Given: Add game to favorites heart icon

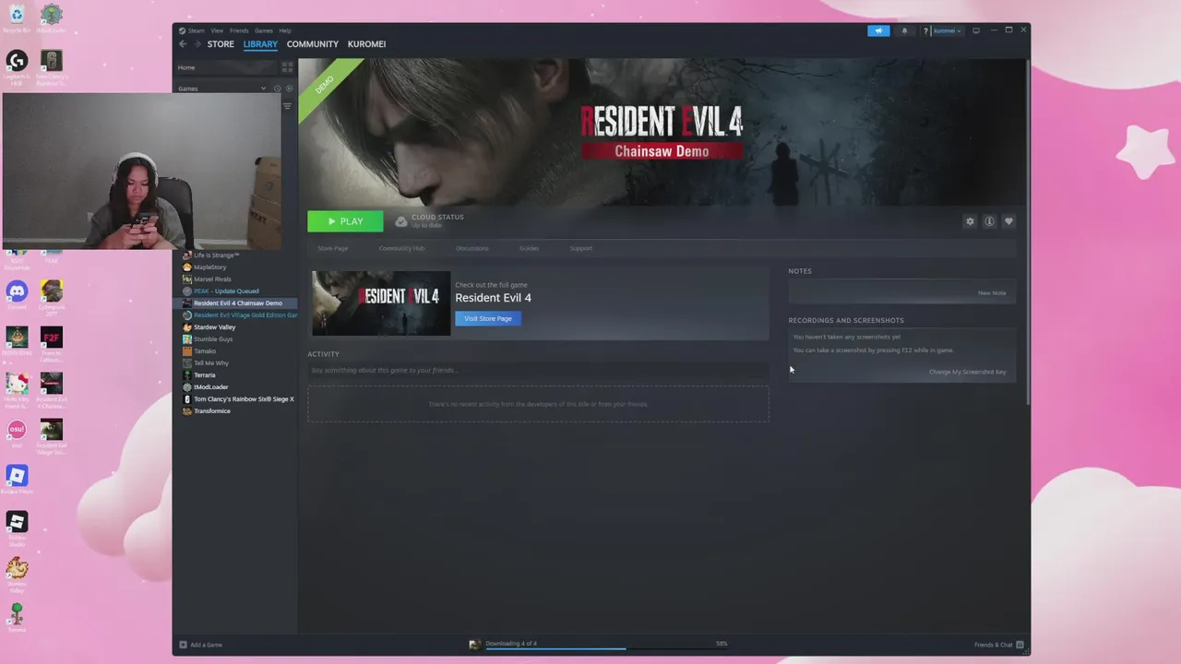Looking at the screenshot, I should pos(1008,221).
